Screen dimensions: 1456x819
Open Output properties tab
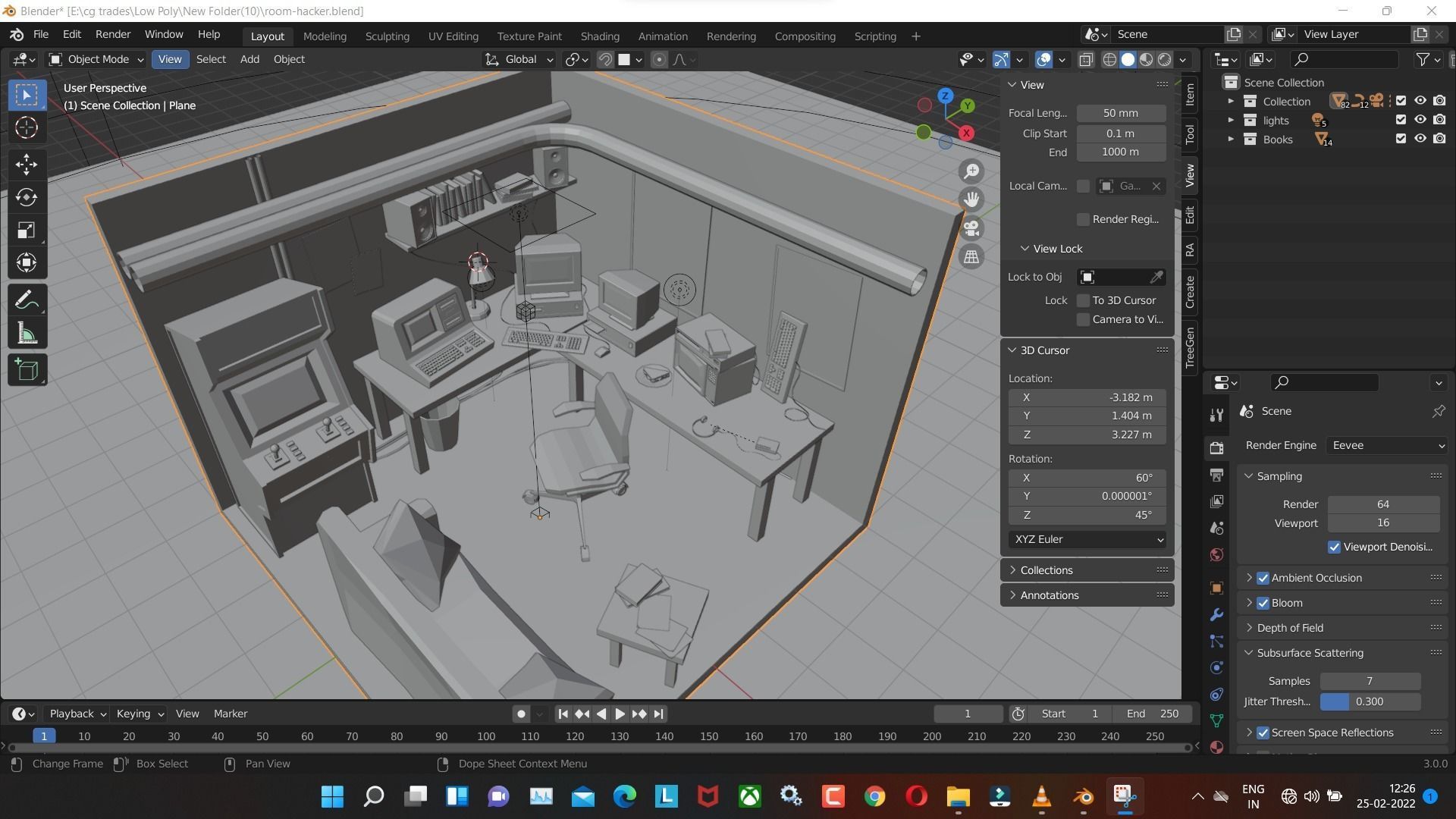(1216, 475)
